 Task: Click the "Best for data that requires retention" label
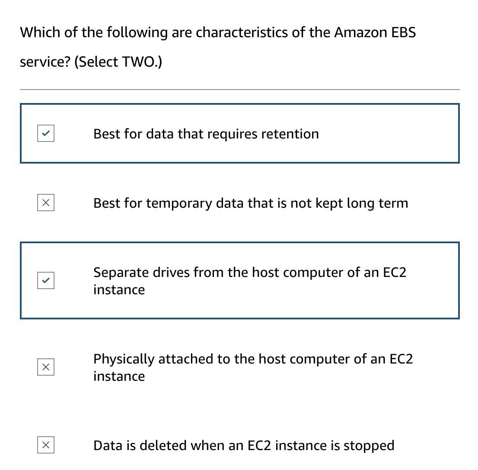(x=206, y=134)
